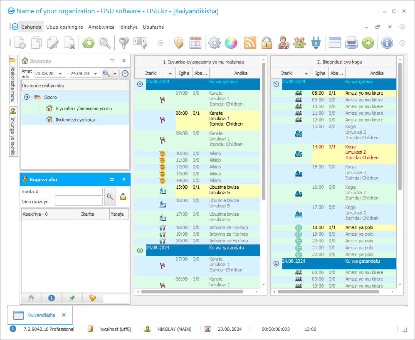Pin the Ibyumba panel
Screen dimensions: 415x340
(x=124, y=61)
